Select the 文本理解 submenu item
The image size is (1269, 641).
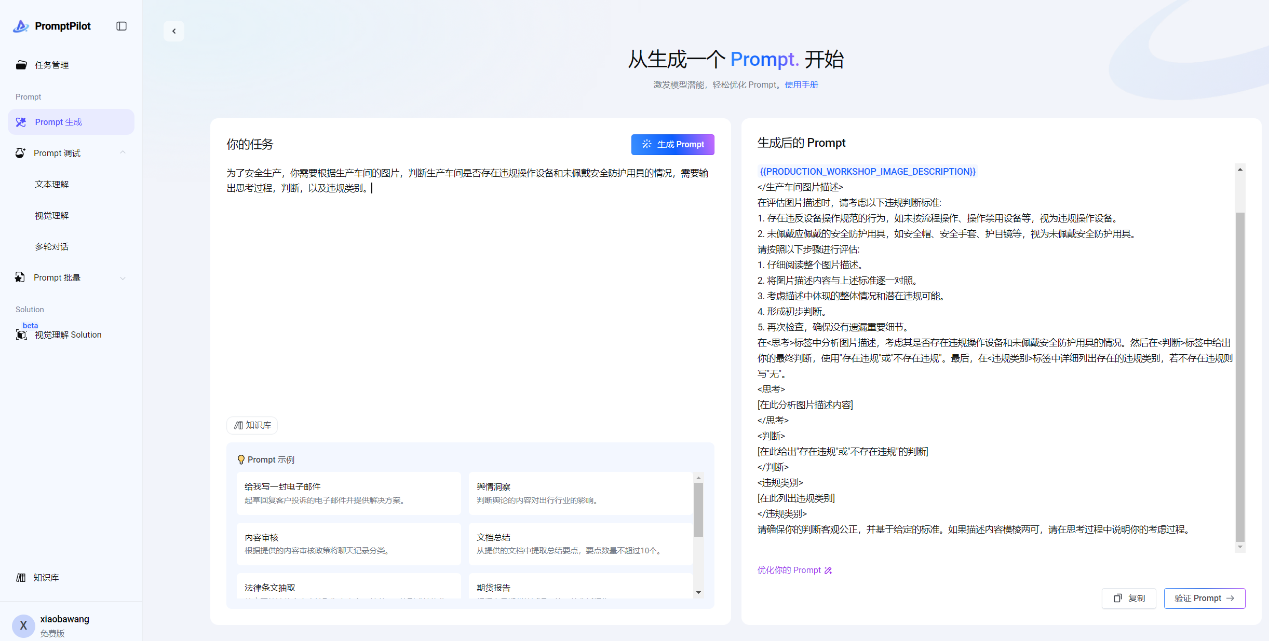52,184
